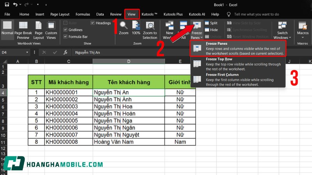312x175 pixels.
Task: Click the Name Box showing D4
Action: [12, 52]
